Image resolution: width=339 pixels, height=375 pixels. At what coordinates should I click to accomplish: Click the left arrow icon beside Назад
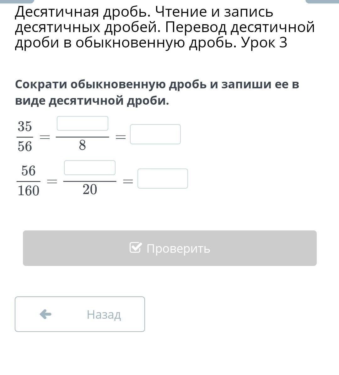[46, 314]
